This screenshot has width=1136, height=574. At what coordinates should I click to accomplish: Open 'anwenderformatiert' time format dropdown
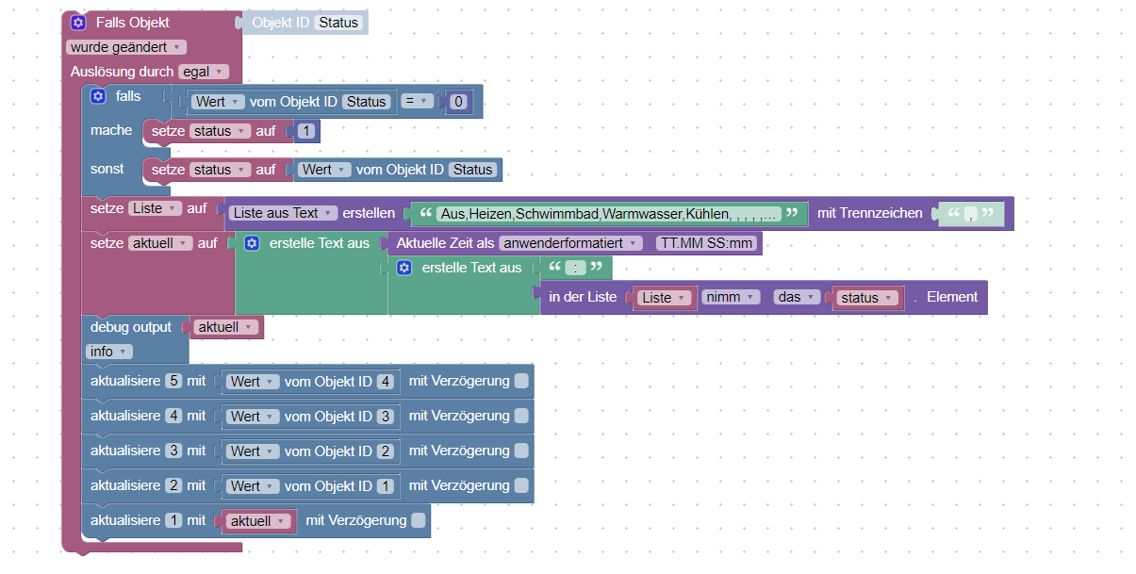click(x=570, y=243)
